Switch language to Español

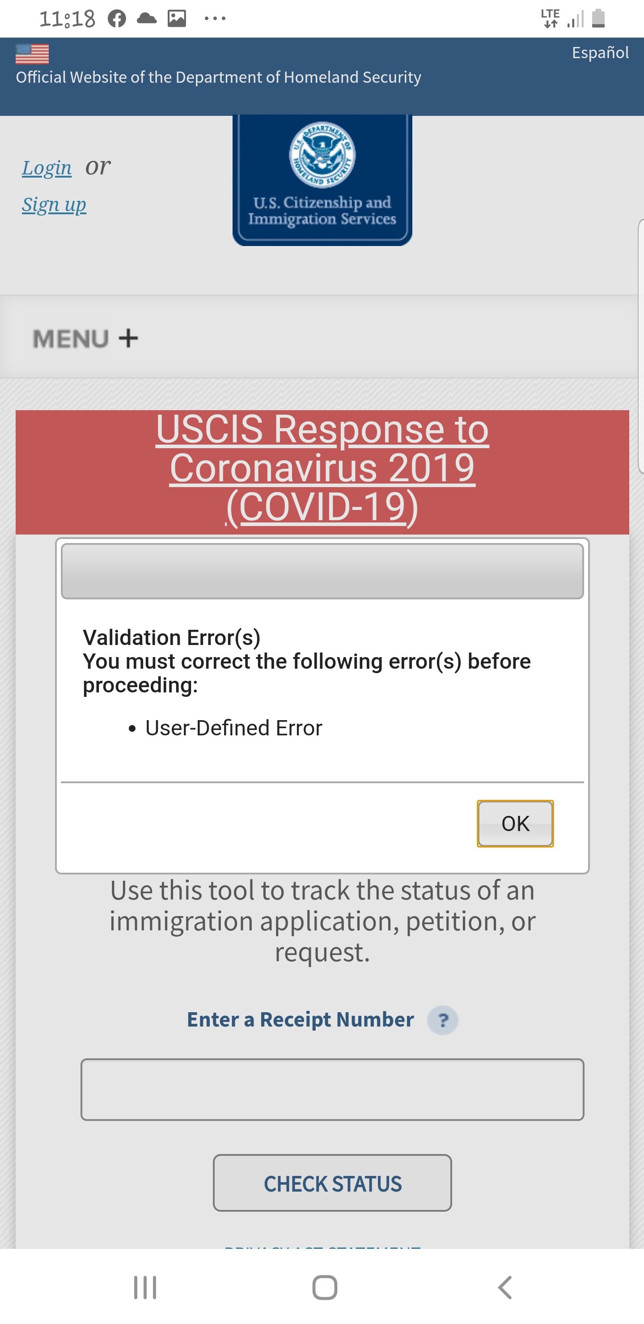(600, 52)
